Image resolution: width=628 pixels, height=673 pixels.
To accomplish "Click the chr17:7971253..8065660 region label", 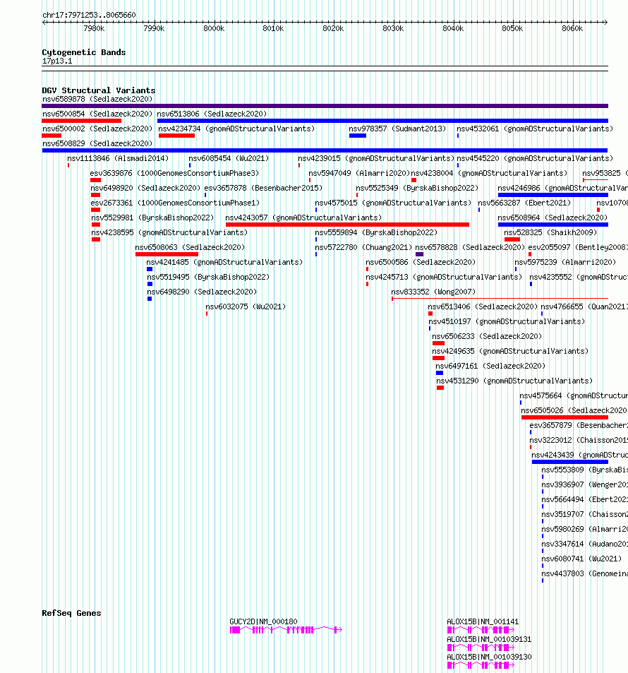I will coord(89,15).
